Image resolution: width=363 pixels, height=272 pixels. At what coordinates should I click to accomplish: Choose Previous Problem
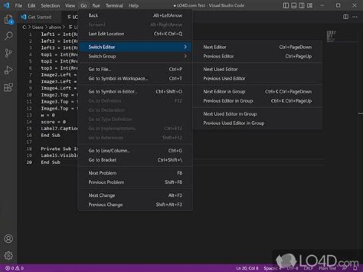coord(135,182)
